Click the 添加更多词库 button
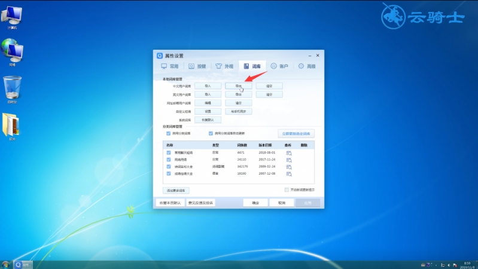The width and height of the screenshot is (478, 269). coord(176,191)
